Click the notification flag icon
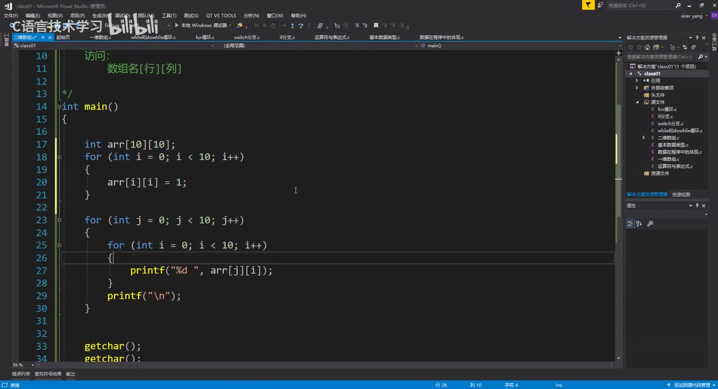The width and height of the screenshot is (718, 389). (x=587, y=5)
